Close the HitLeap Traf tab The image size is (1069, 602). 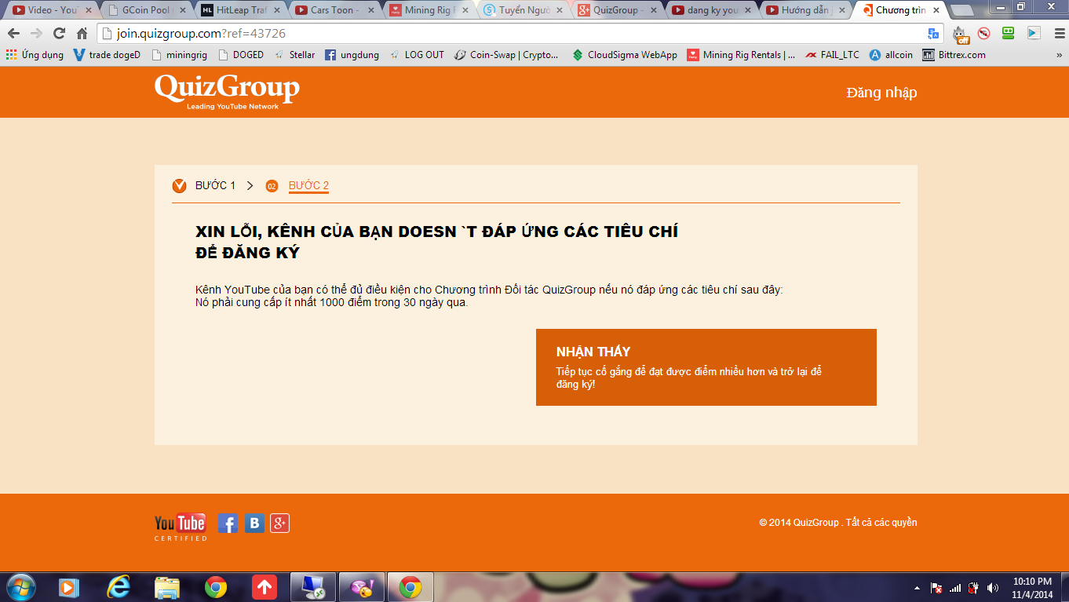[x=277, y=10]
